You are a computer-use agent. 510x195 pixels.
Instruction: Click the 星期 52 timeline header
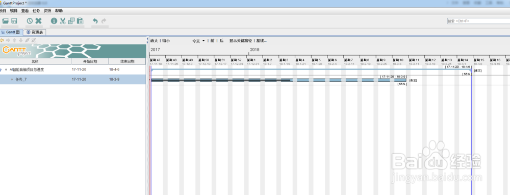237,60
